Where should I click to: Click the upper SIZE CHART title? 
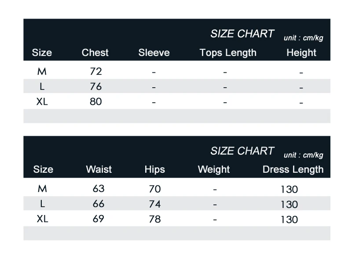coord(242,34)
